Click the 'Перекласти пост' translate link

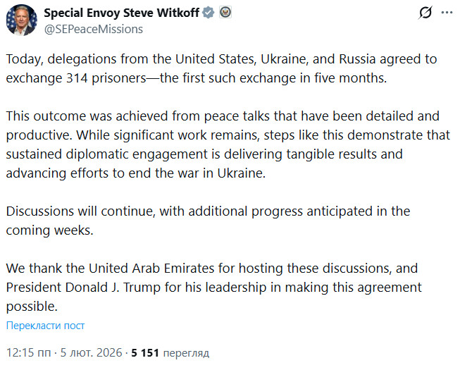[x=46, y=326]
